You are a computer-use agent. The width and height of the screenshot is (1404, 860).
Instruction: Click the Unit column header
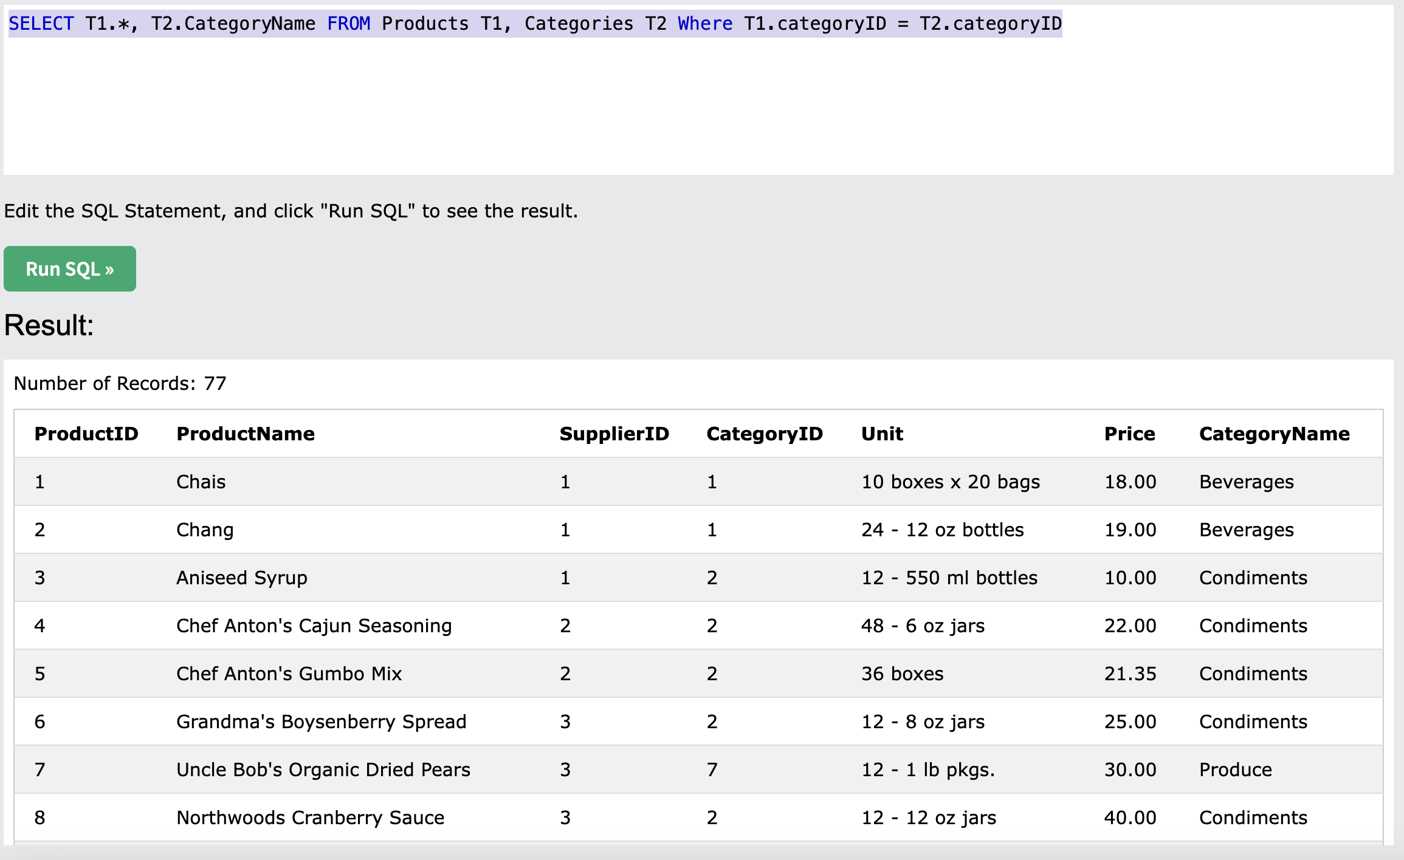tap(882, 434)
